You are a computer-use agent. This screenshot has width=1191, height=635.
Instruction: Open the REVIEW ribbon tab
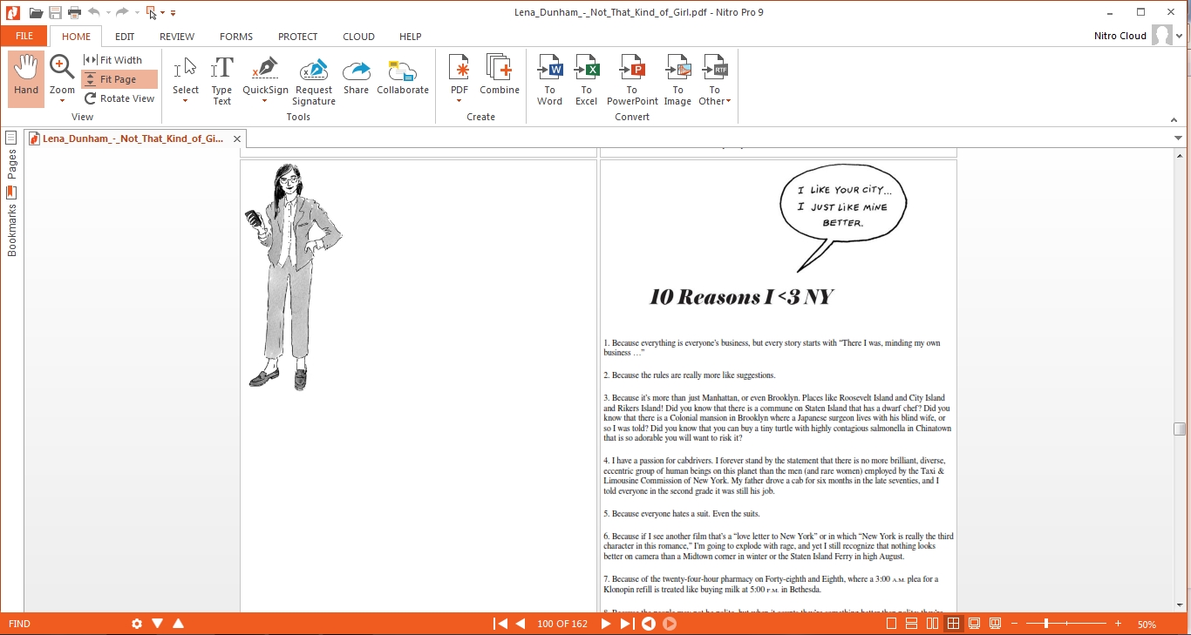177,37
